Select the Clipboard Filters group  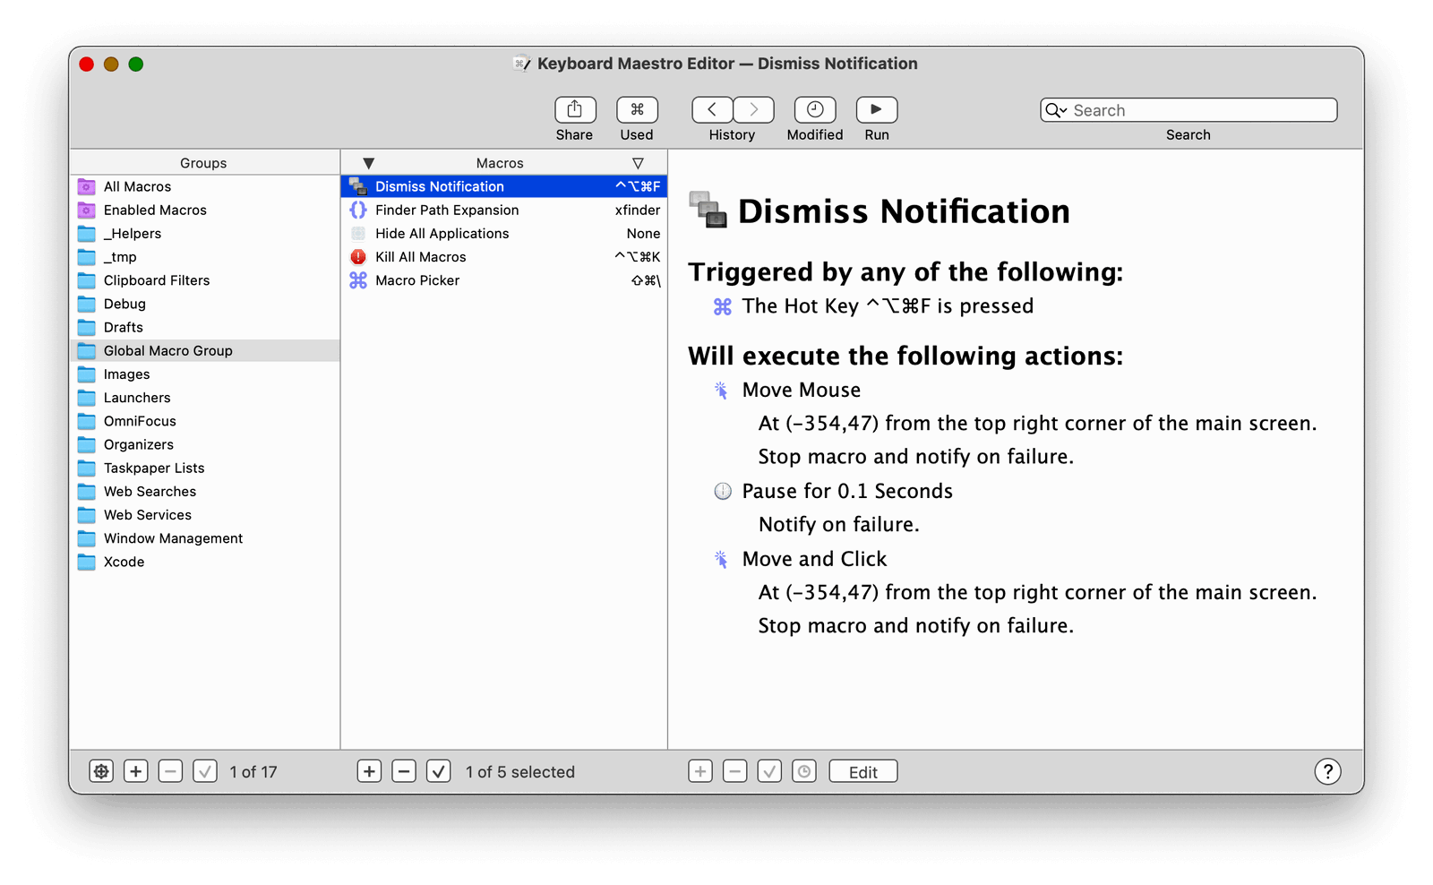[x=157, y=280]
